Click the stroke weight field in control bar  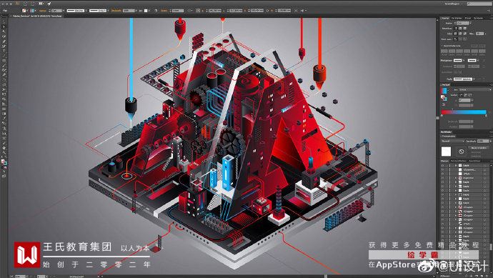pos(57,11)
